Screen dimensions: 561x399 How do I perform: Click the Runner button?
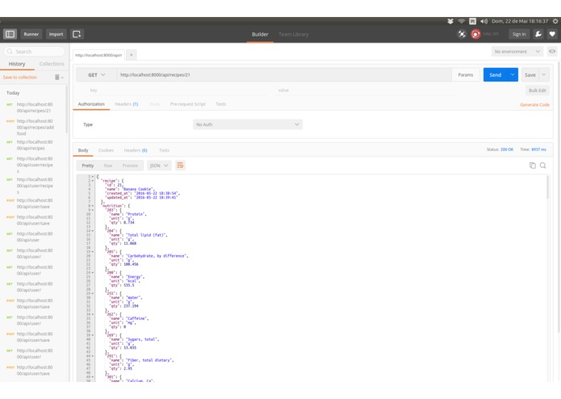pyautogui.click(x=31, y=34)
